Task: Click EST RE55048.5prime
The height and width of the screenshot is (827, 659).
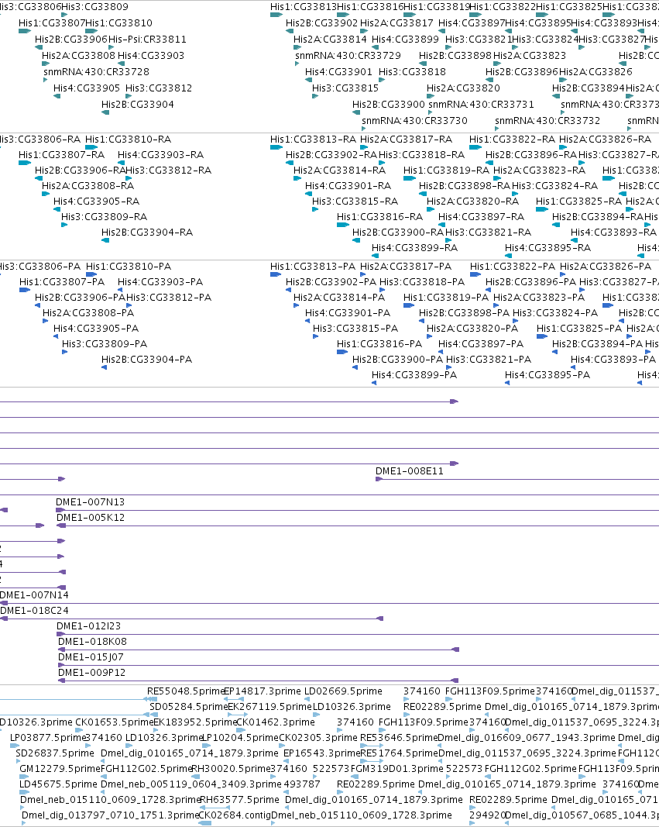Action: pyautogui.click(x=186, y=691)
